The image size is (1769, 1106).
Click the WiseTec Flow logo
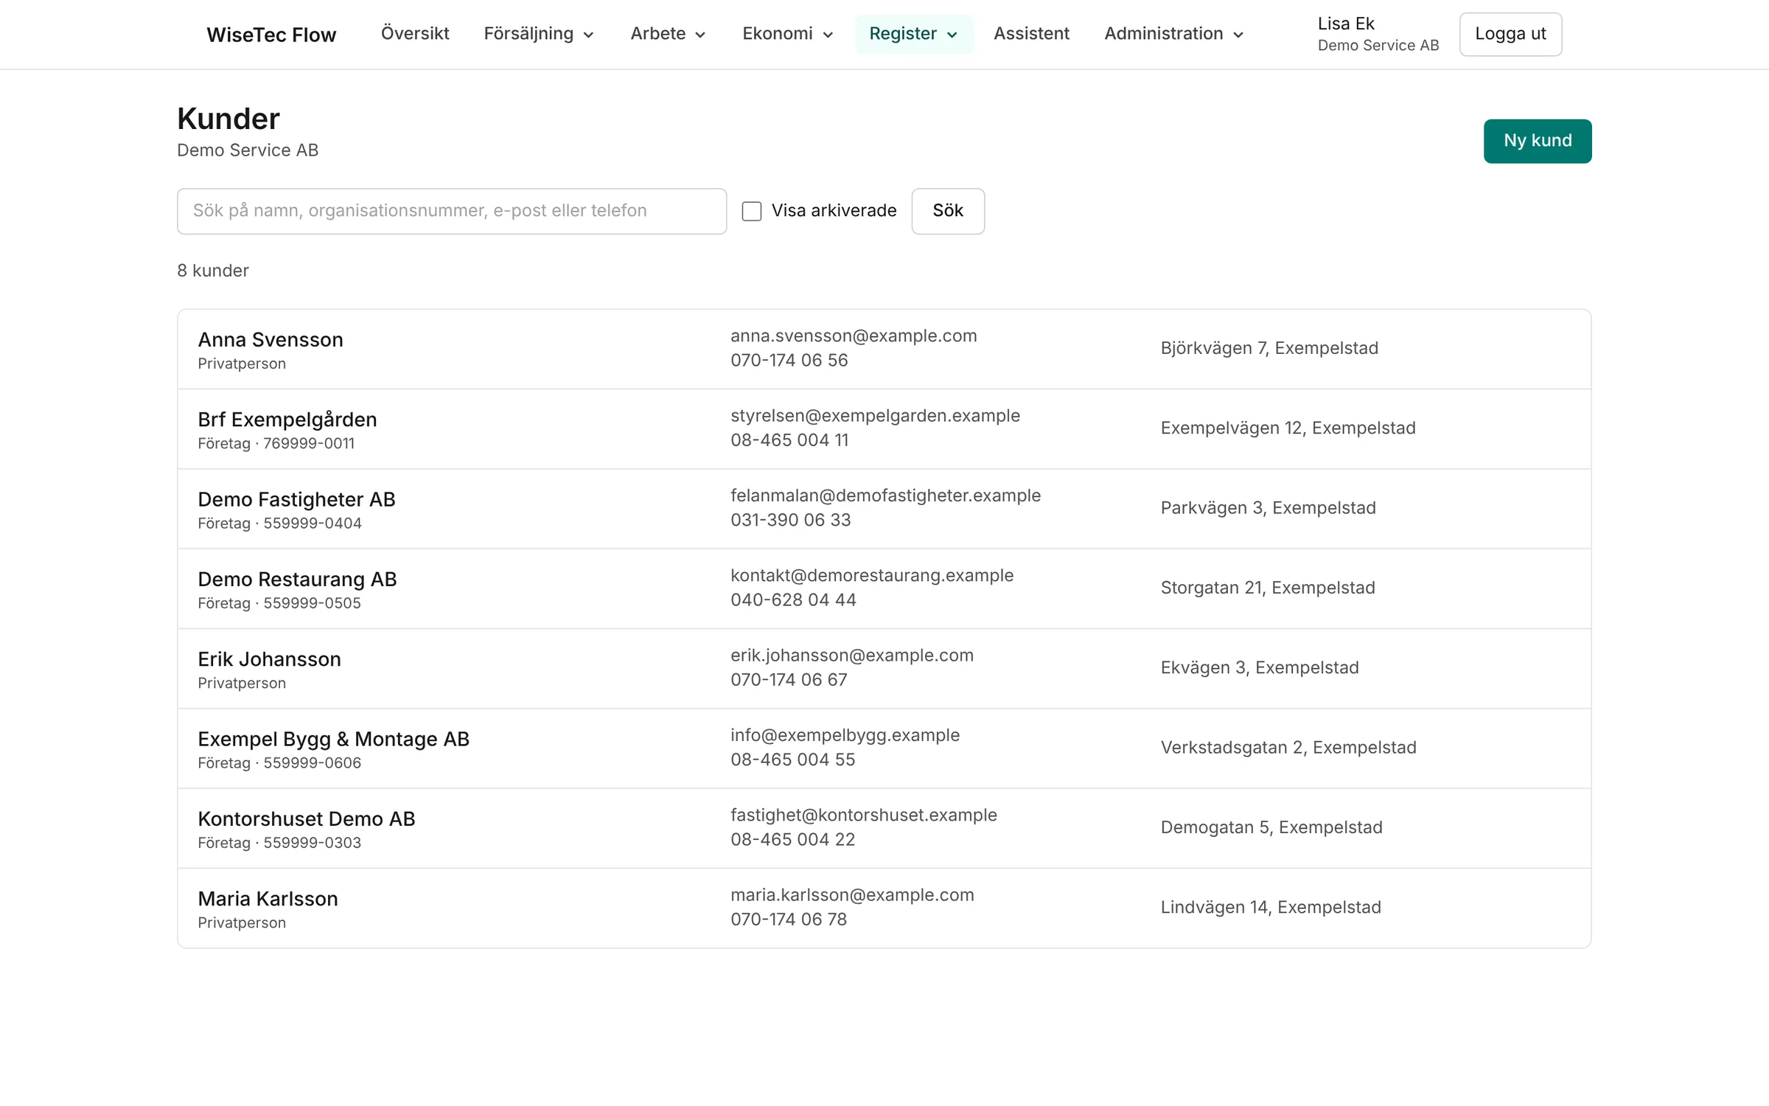coord(271,35)
